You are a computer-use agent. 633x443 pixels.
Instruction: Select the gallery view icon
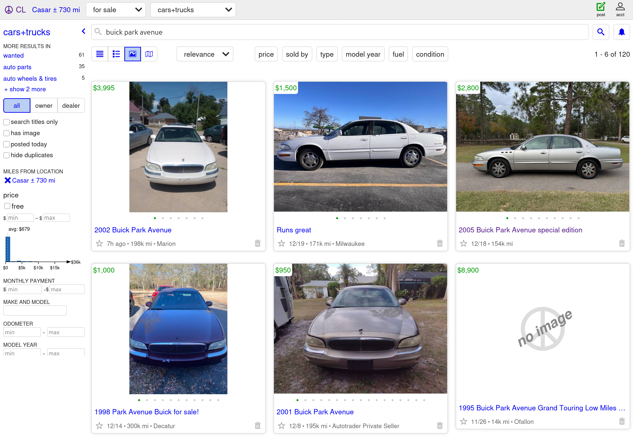(133, 54)
